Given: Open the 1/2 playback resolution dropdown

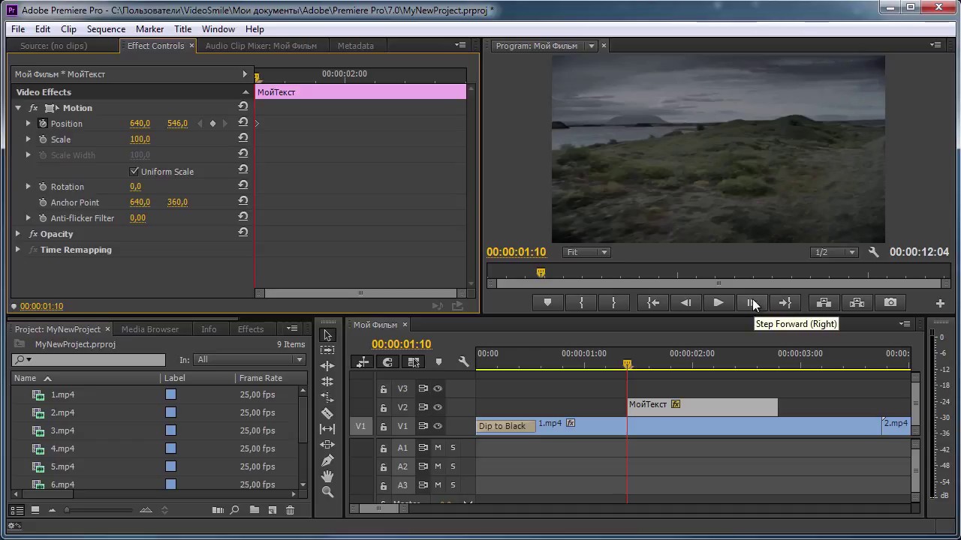Looking at the screenshot, I should [834, 252].
